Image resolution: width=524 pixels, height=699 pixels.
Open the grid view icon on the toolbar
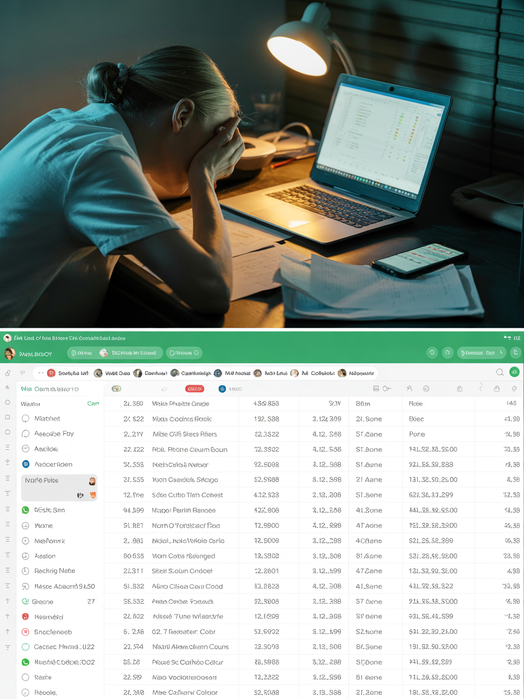click(375, 388)
